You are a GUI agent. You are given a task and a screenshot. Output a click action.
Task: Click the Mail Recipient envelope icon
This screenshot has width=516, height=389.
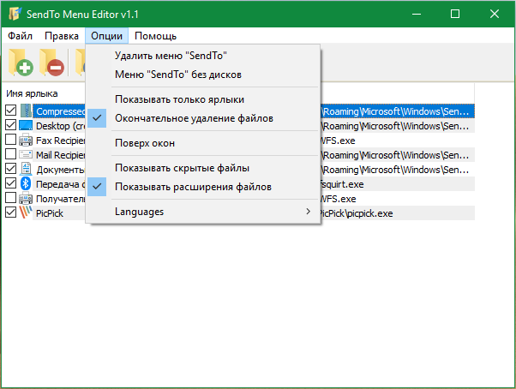(26, 154)
